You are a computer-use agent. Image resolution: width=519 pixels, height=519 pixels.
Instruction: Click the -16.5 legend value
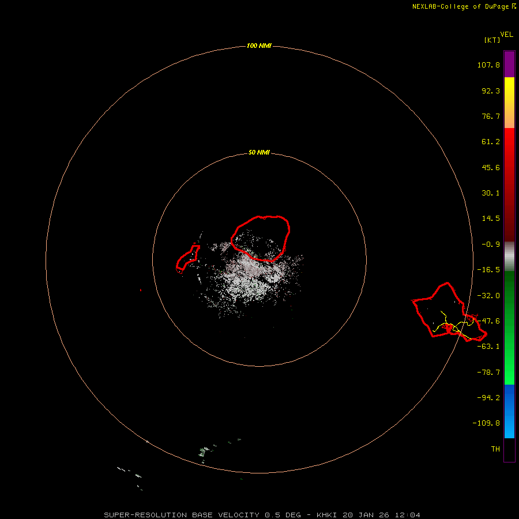[x=488, y=270]
